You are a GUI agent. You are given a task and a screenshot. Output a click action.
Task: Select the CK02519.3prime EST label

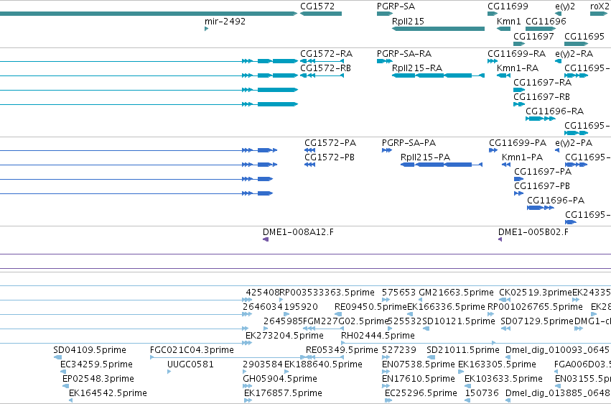coord(536,293)
